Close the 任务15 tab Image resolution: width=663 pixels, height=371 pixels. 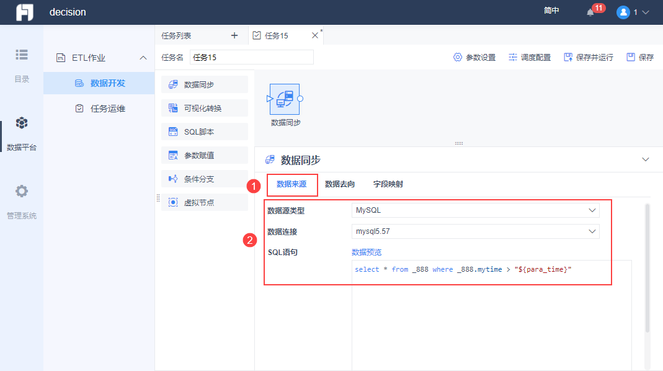coord(314,35)
